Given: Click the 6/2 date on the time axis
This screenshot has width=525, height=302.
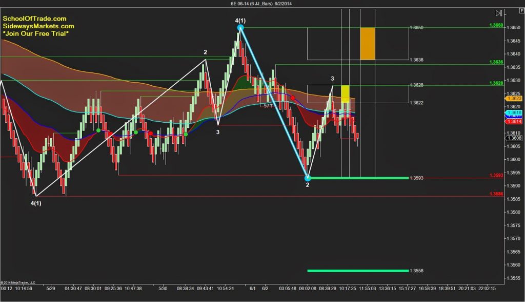Looking at the screenshot, I should (x=265, y=289).
